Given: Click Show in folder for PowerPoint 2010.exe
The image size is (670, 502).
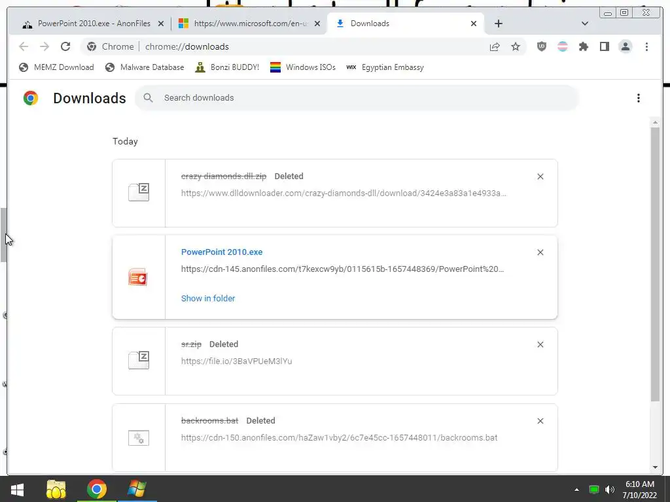Looking at the screenshot, I should (x=208, y=298).
